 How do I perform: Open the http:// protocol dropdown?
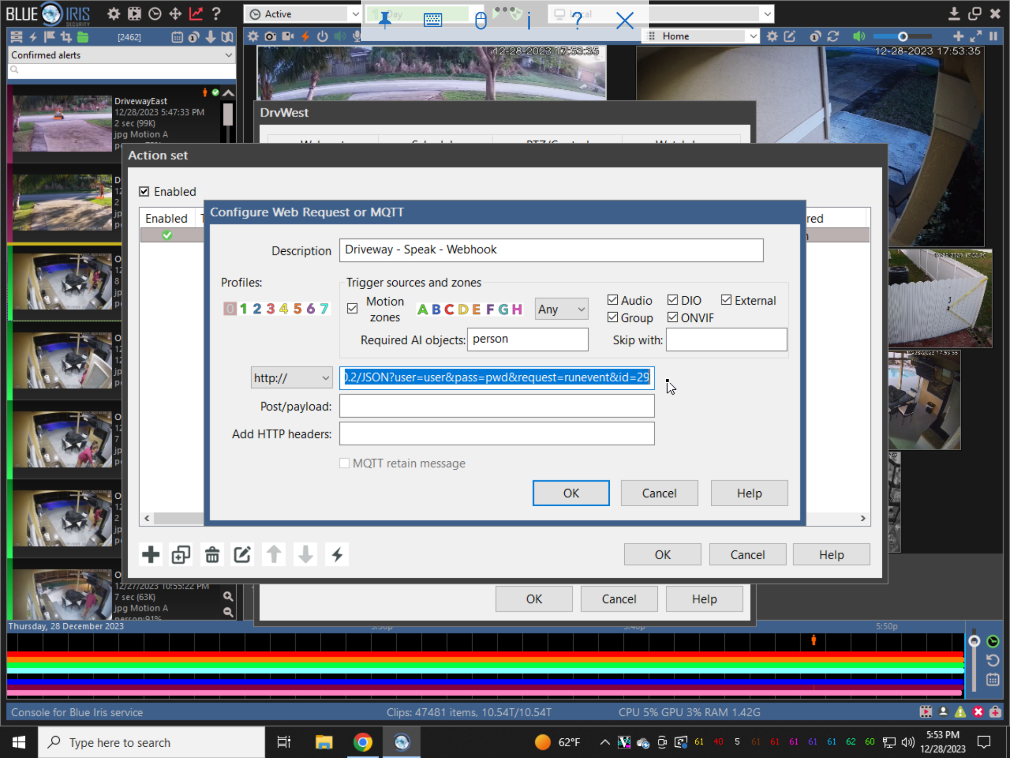pyautogui.click(x=292, y=378)
